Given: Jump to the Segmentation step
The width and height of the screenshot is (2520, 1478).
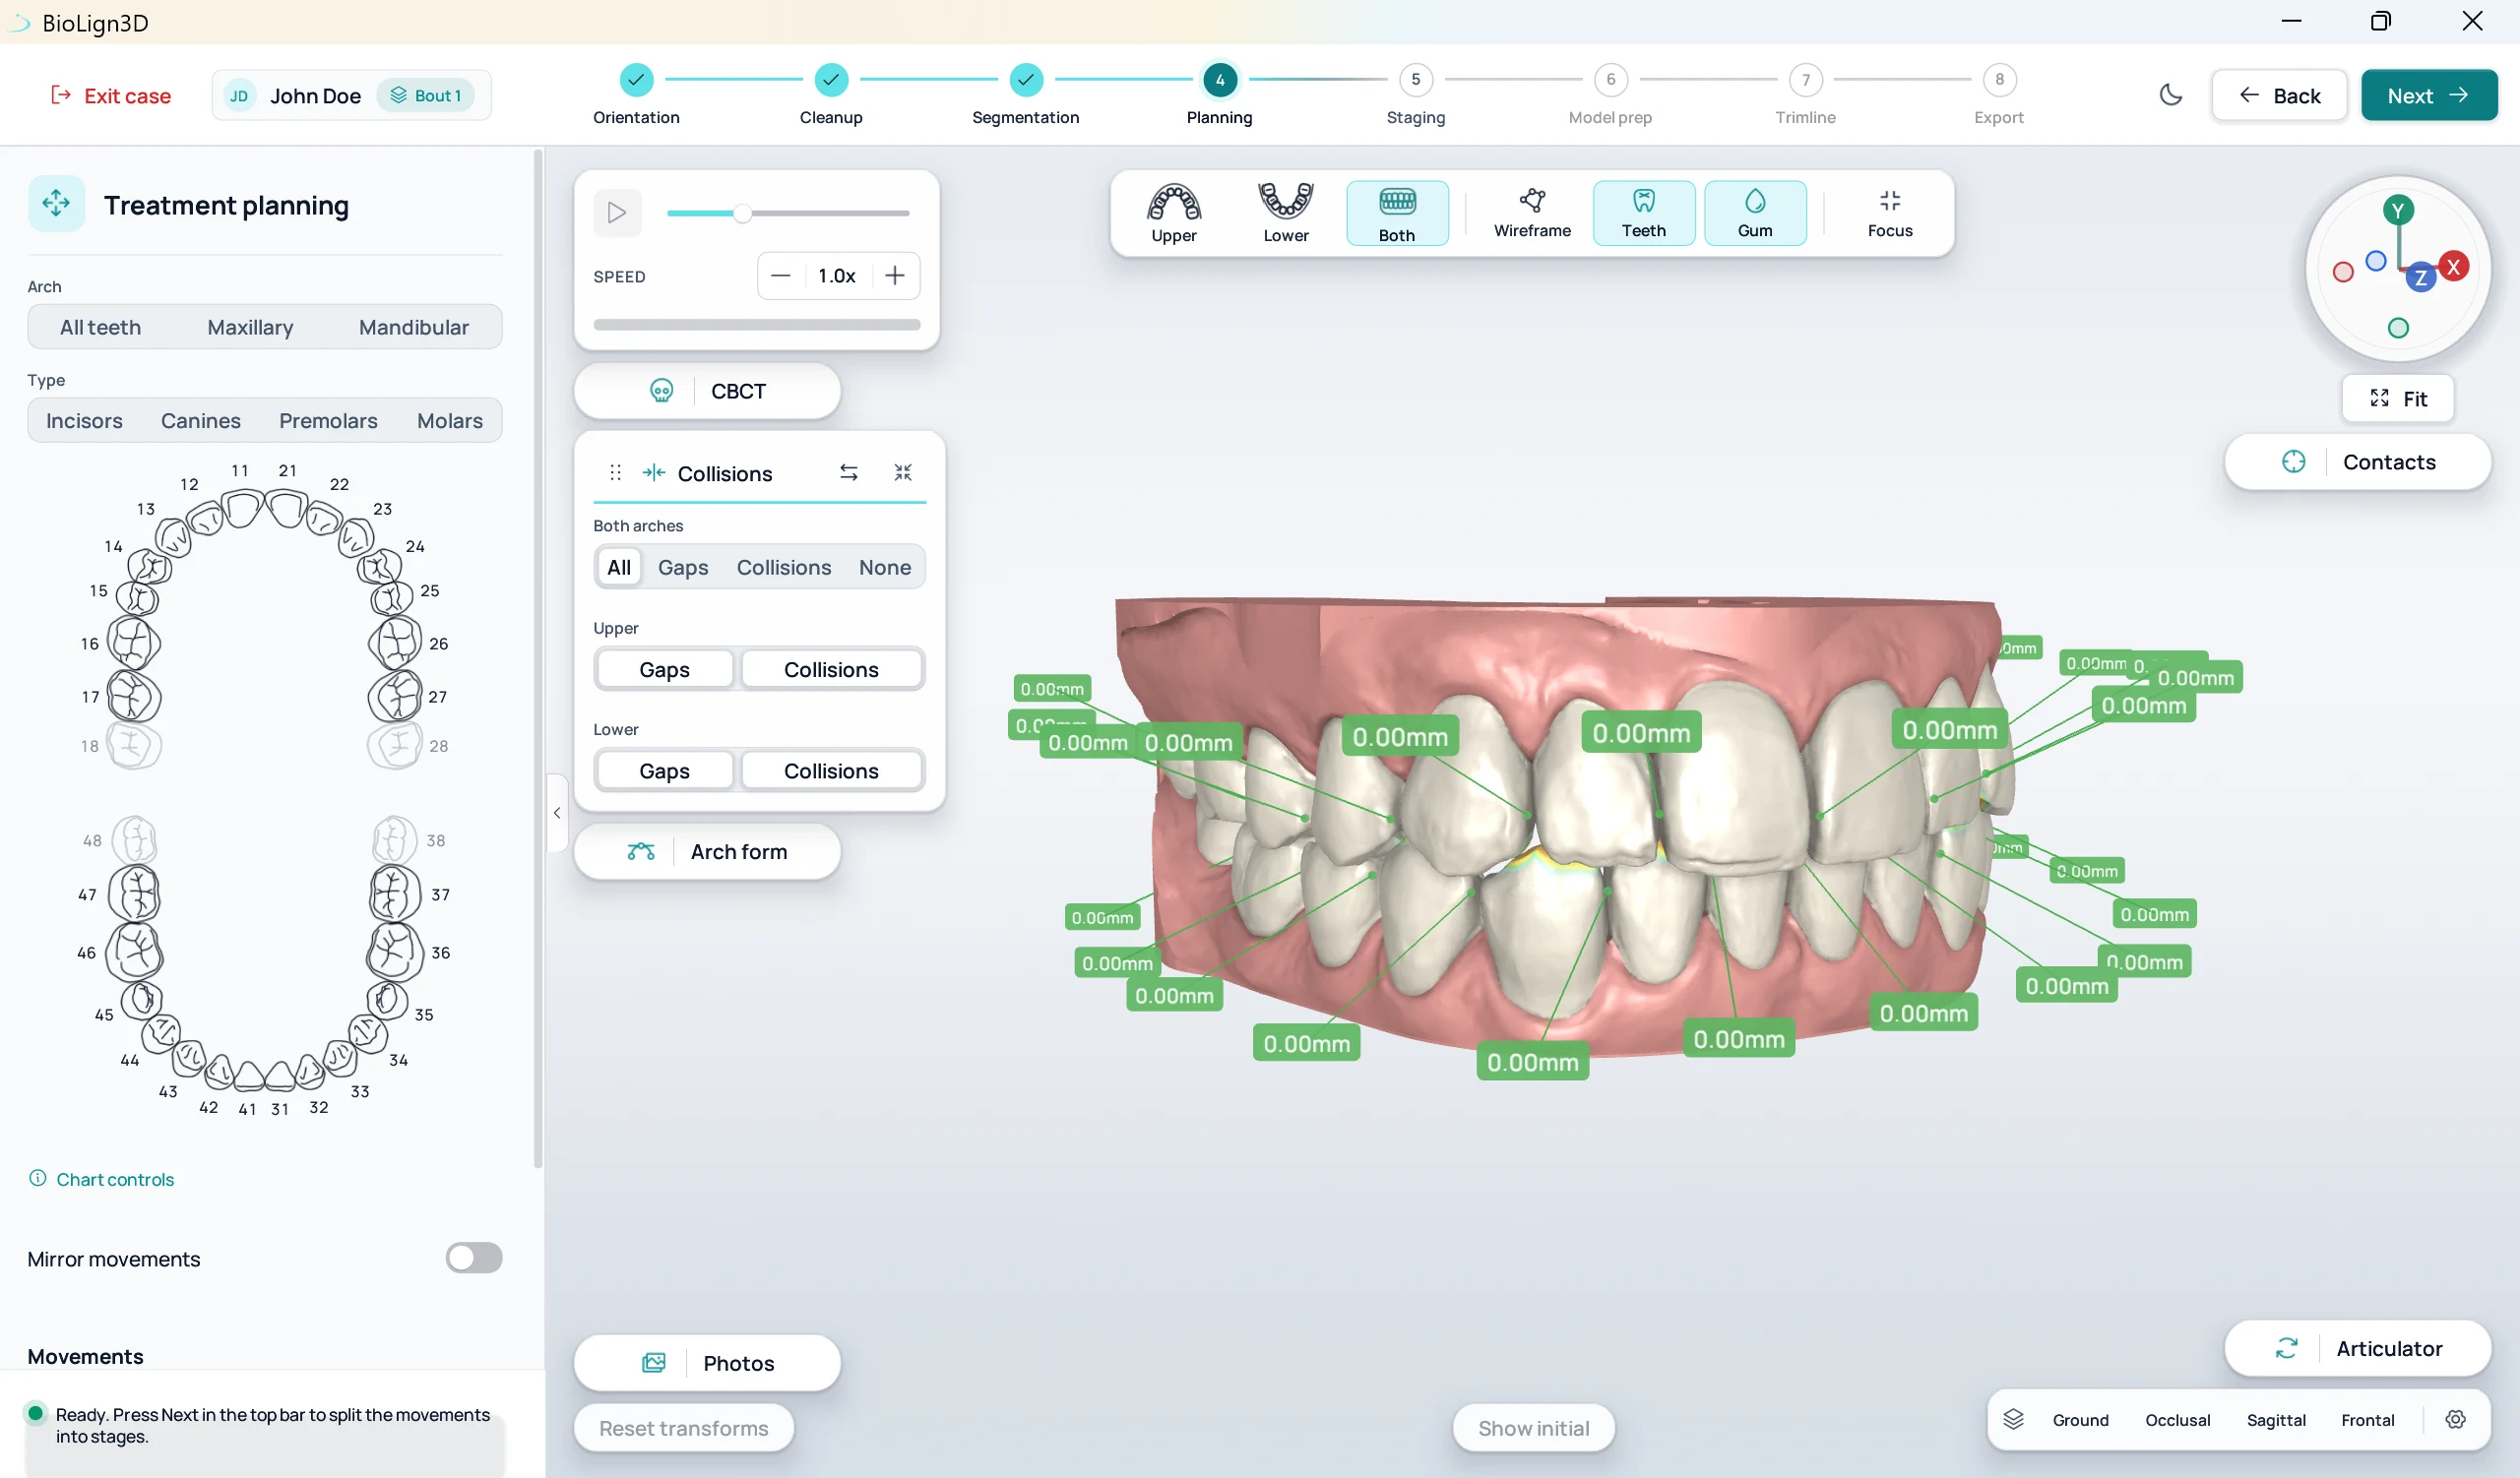Looking at the screenshot, I should (1025, 94).
